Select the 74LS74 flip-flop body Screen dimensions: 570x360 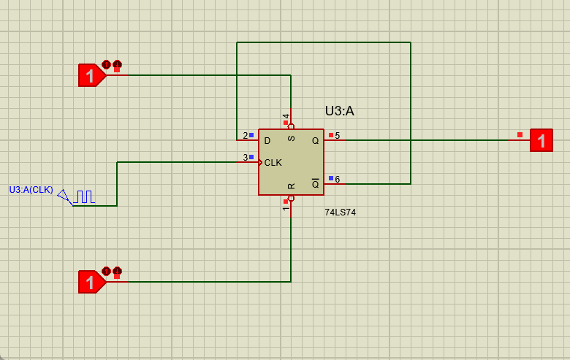tap(291, 166)
